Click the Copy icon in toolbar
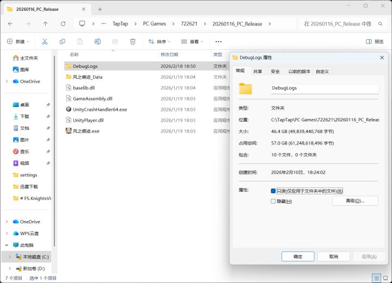This screenshot has height=283, width=392. click(x=63, y=41)
